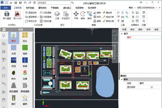Open the 文件 file menu
This screenshot has height=108, width=162.
point(6,8)
